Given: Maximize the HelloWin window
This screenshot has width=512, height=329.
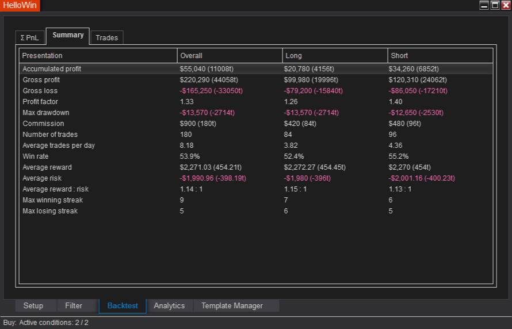Looking at the screenshot, I should click(495, 5).
